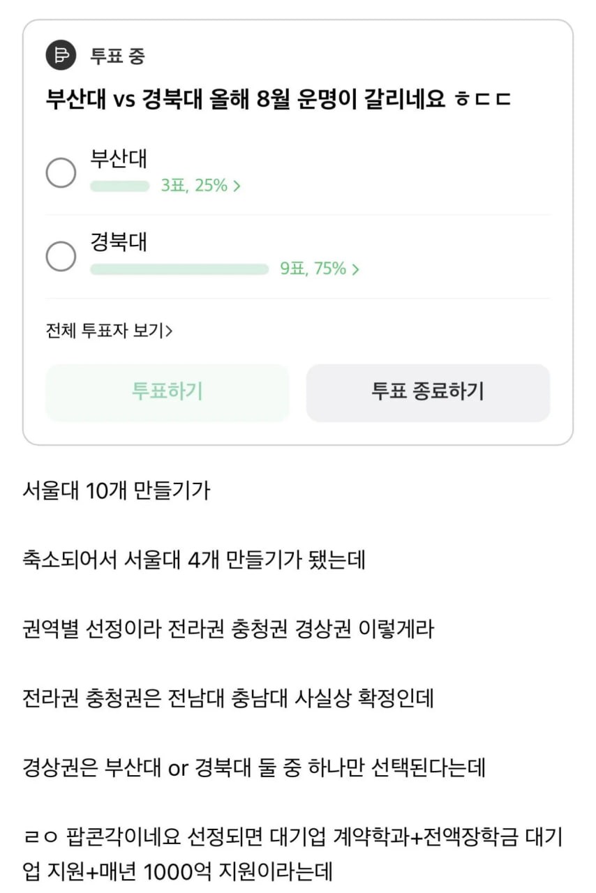Select the 부산대 radio button
This screenshot has height=893, width=596.
point(61,172)
